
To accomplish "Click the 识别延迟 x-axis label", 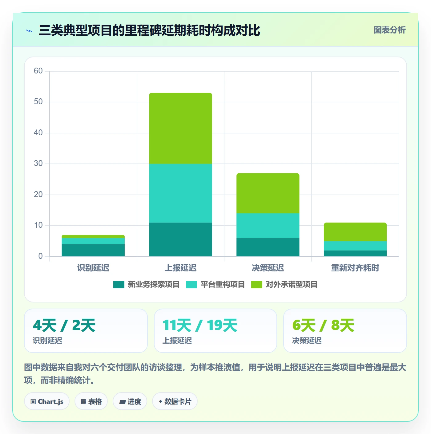I will point(93,268).
